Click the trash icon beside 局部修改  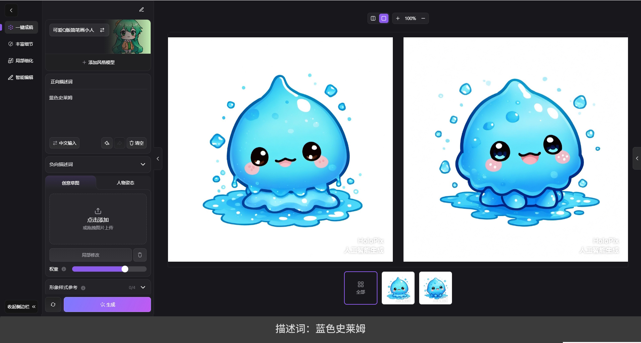(x=140, y=255)
